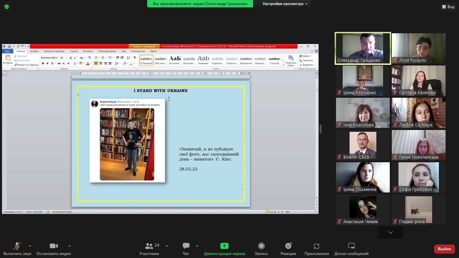Viewport: 459px width, 258px height.
Task: Expand video options arrow beside camera
Action: tap(70, 246)
